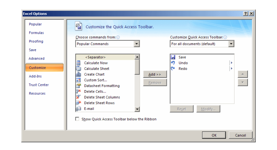Click the Calculate Now calculator icon
This screenshot has height=150, width=277.
[79, 63]
